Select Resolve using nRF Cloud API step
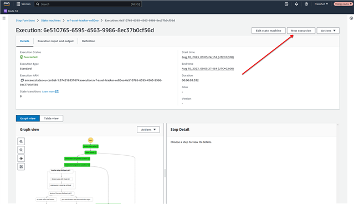The image size is (354, 204). pos(61,179)
